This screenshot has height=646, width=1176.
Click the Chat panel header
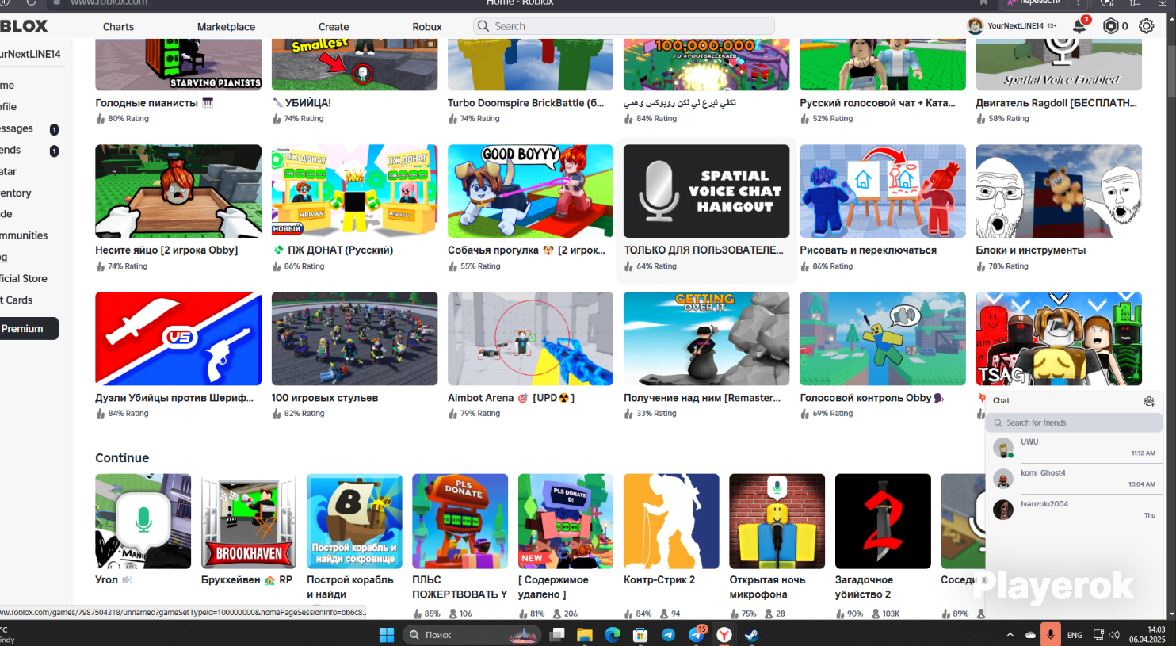(1074, 401)
